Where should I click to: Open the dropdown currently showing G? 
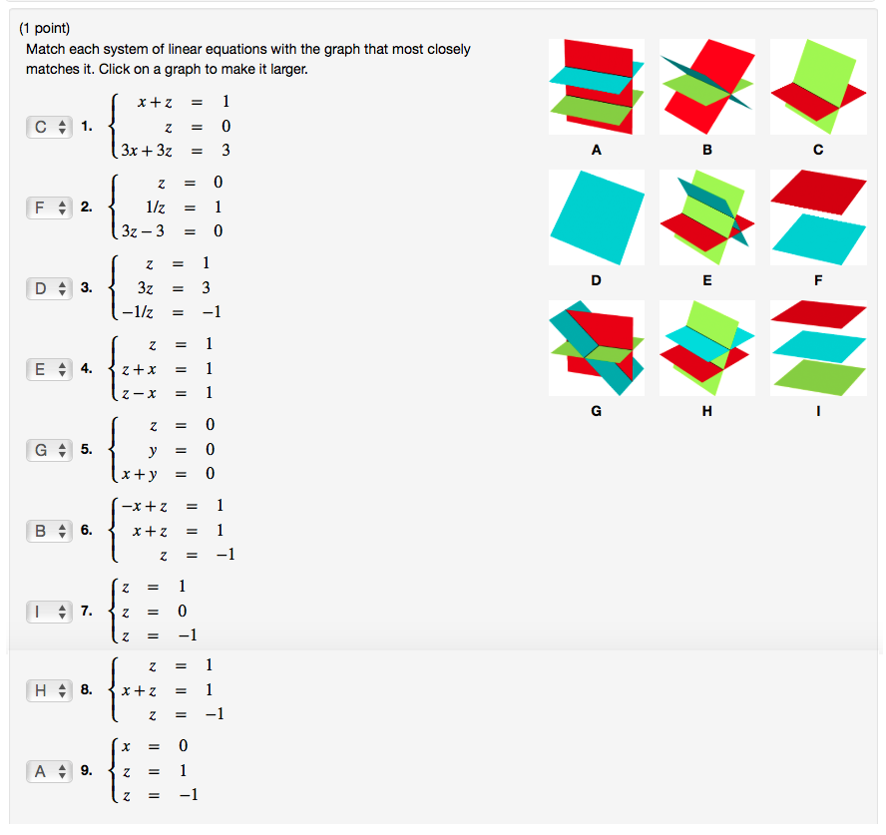(x=49, y=450)
